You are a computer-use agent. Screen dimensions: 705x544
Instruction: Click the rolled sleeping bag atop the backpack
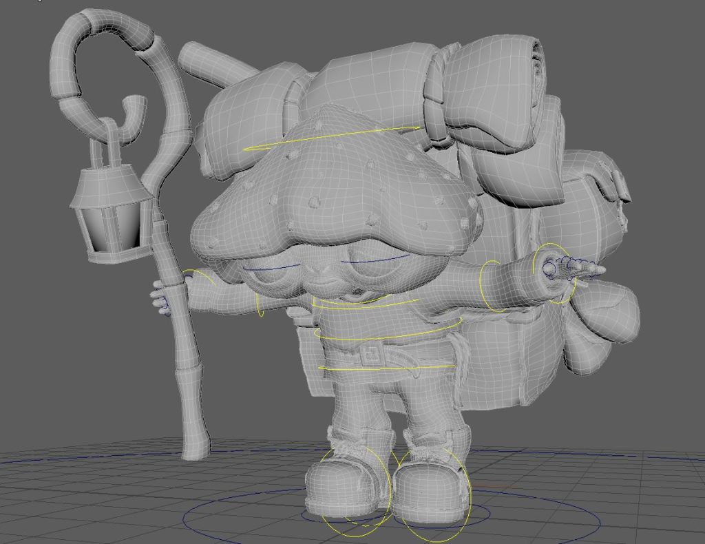click(482, 96)
